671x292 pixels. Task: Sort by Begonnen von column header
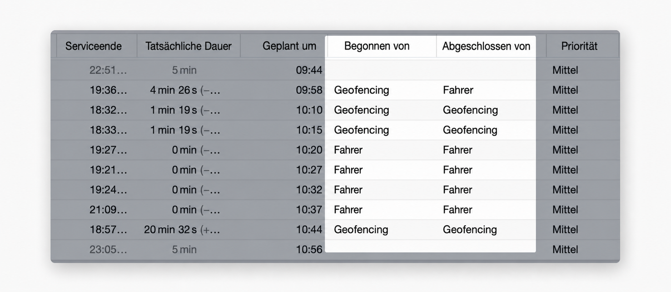pos(377,46)
